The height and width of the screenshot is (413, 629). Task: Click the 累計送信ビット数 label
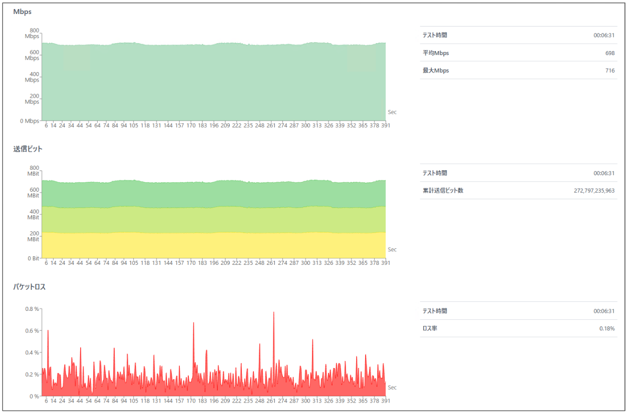click(x=443, y=191)
